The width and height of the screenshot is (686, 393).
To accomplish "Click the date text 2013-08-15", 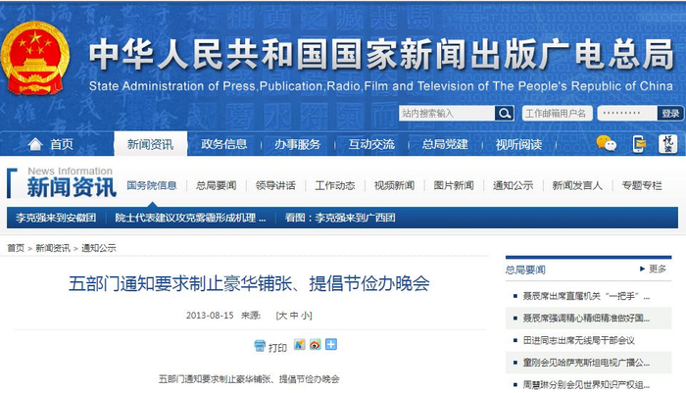I will [210, 316].
